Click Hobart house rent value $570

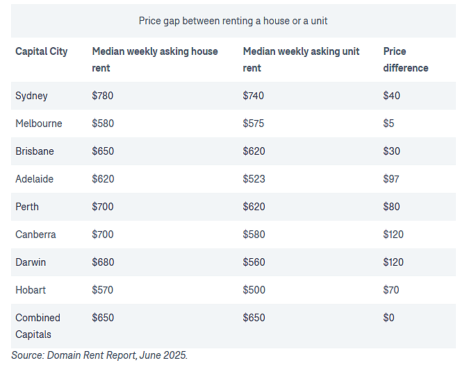tap(103, 290)
